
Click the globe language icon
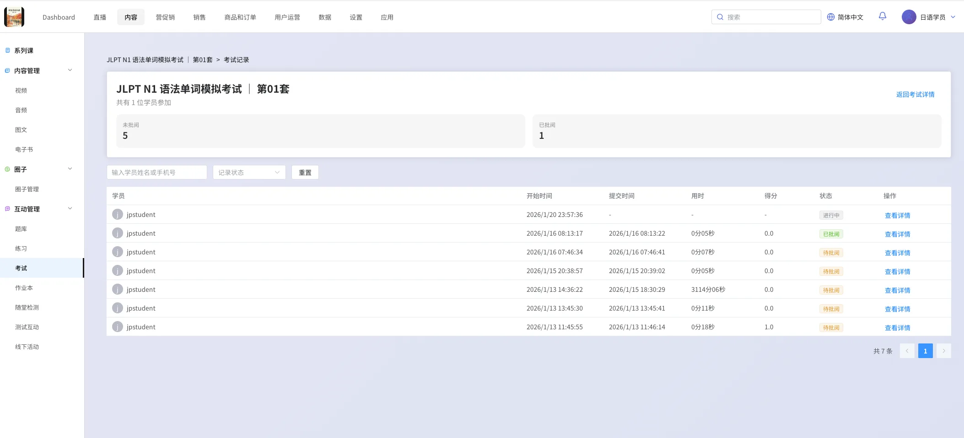[831, 17]
